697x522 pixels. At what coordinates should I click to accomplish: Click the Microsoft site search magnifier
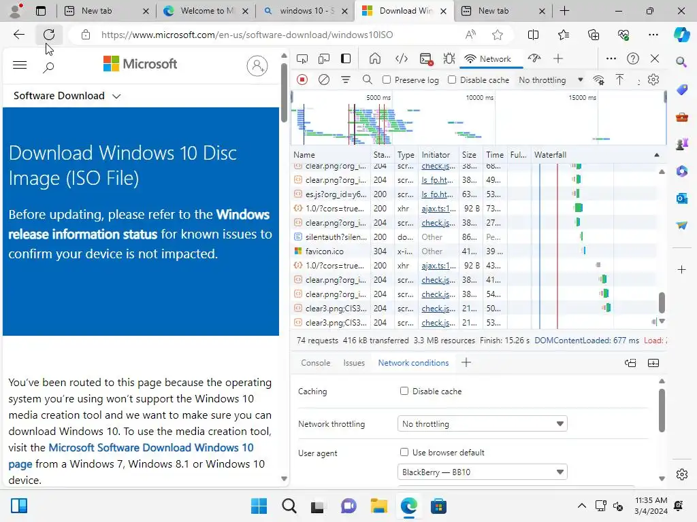pyautogui.click(x=48, y=67)
